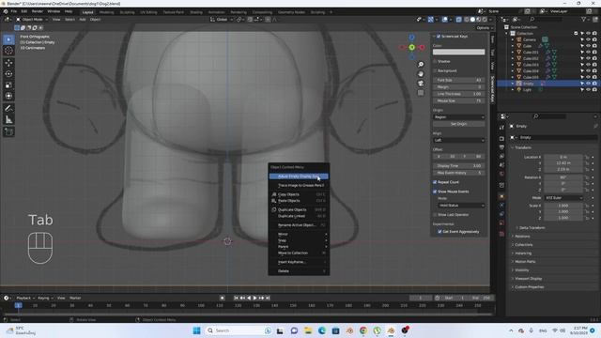Screen dimensions: 601x338
Task: Select the Scale tool in toolbar
Action: (8, 85)
